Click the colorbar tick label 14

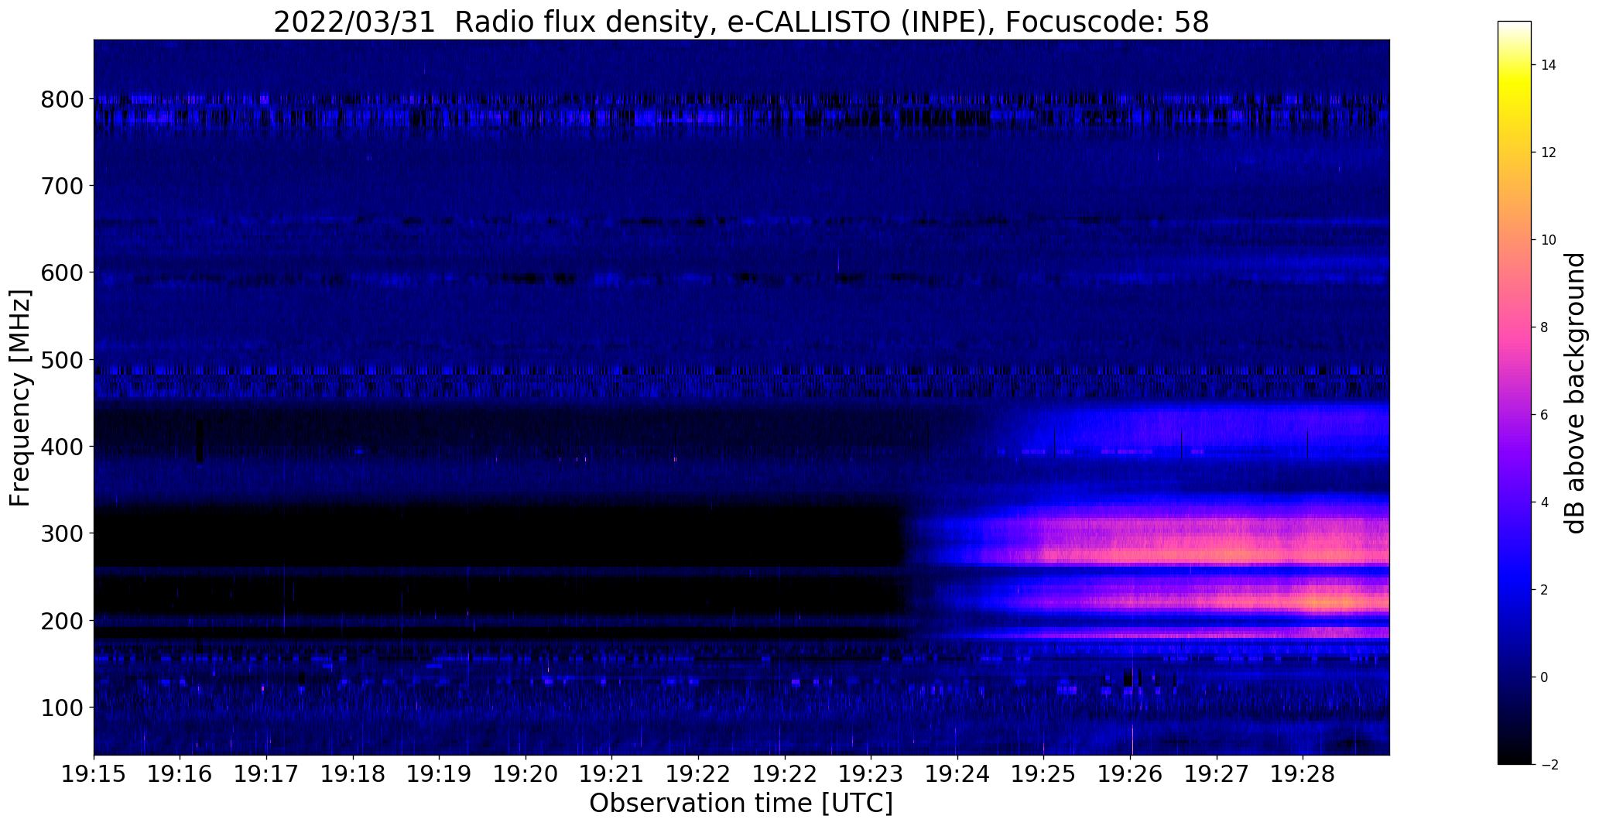(x=1549, y=65)
